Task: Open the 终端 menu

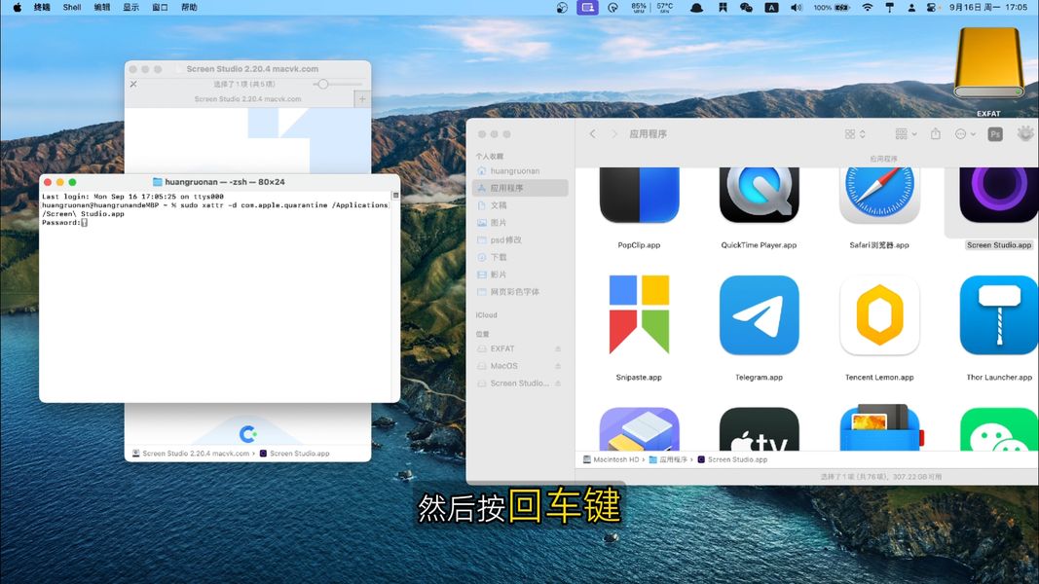Action: [x=42, y=7]
